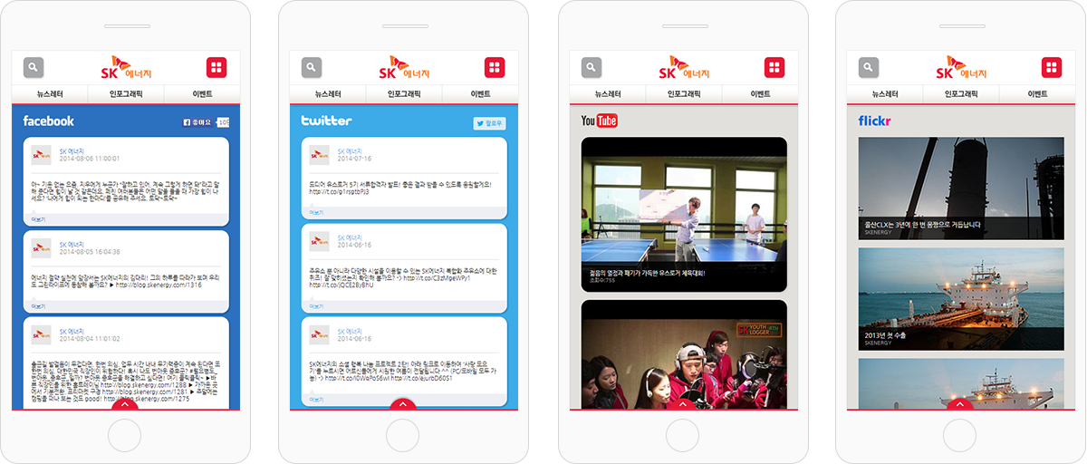Select the 이벤트 tab on the twitter screen

tap(479, 94)
